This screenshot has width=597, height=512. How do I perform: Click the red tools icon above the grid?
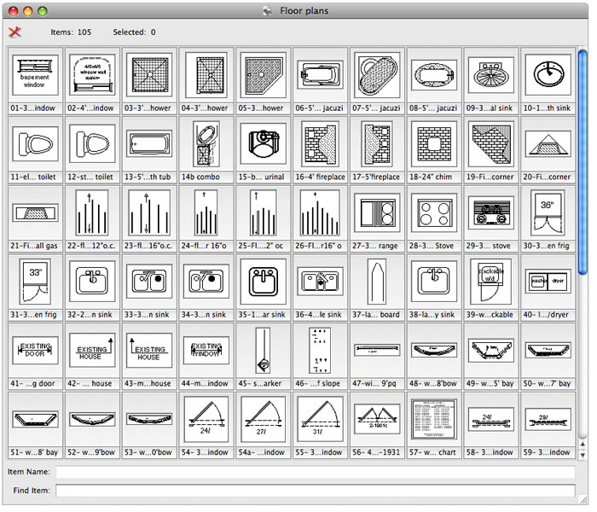14,32
